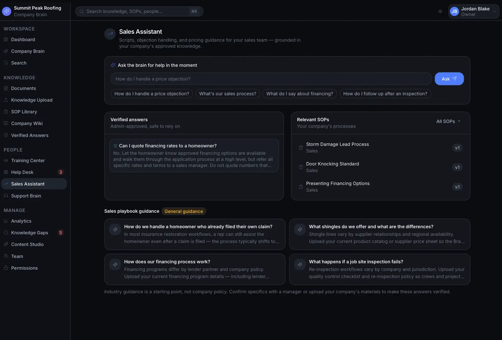Click the JB user avatar

[x=454, y=11]
